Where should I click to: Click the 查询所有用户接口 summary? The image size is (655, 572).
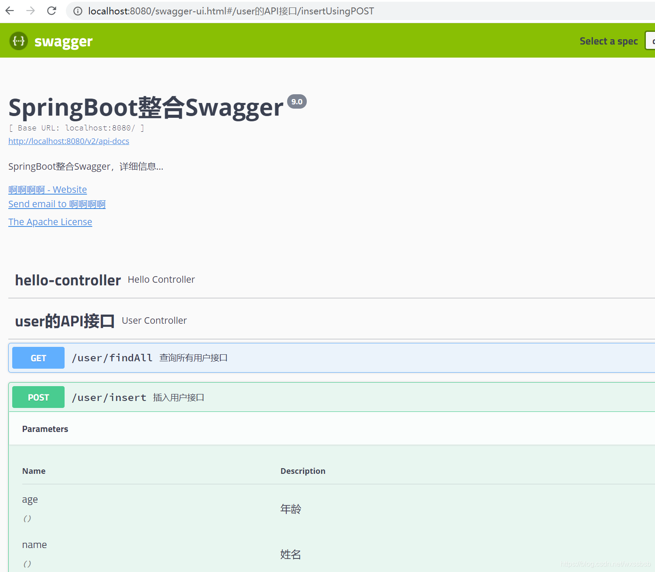pos(193,358)
